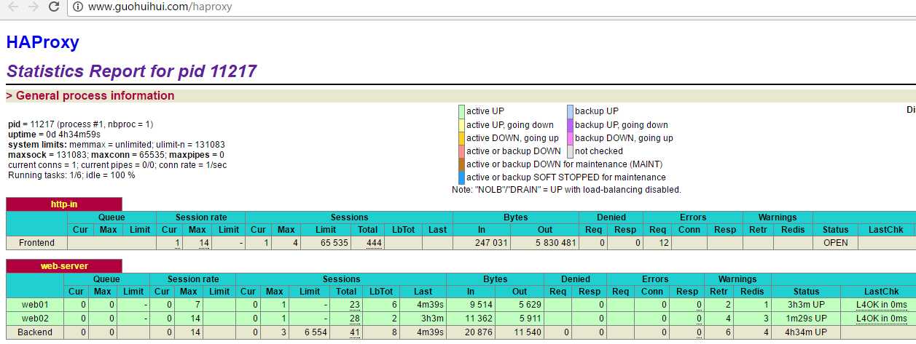Click the 'active UP' green legend swatch
This screenshot has width=916, height=344.
point(461,111)
